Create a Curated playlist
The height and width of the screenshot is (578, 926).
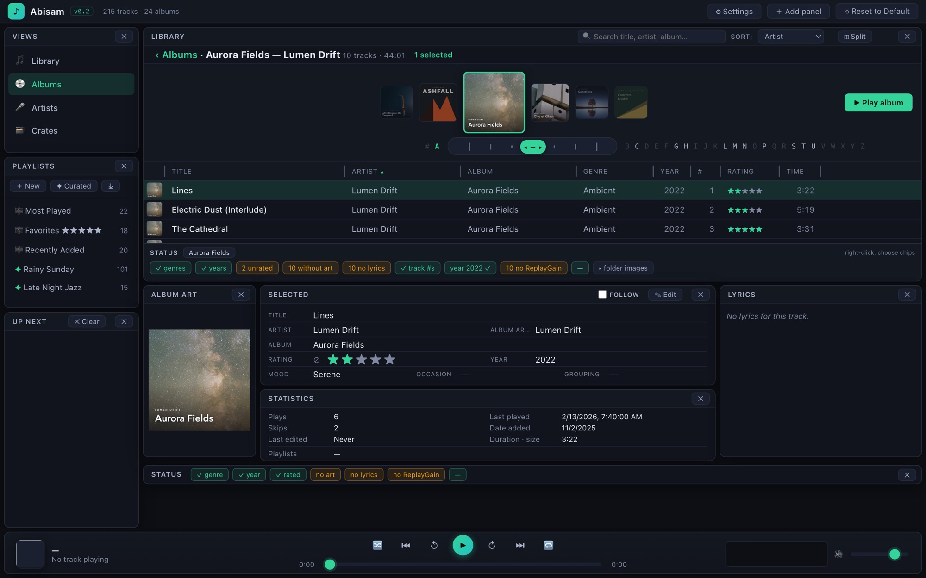[x=74, y=186]
